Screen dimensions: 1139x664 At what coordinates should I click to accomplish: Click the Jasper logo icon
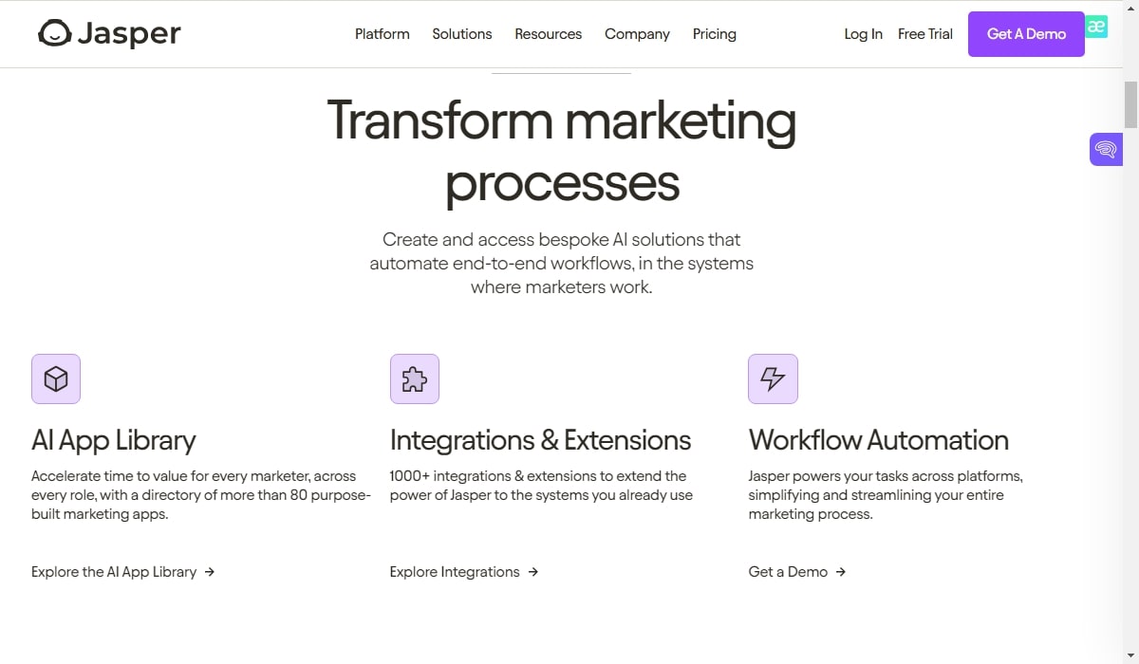pos(54,34)
